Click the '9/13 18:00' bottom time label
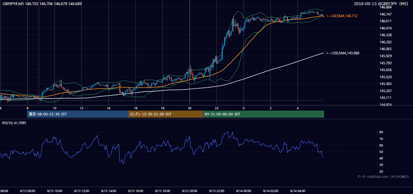The height and width of the screenshot is (194, 413). pos(163,191)
